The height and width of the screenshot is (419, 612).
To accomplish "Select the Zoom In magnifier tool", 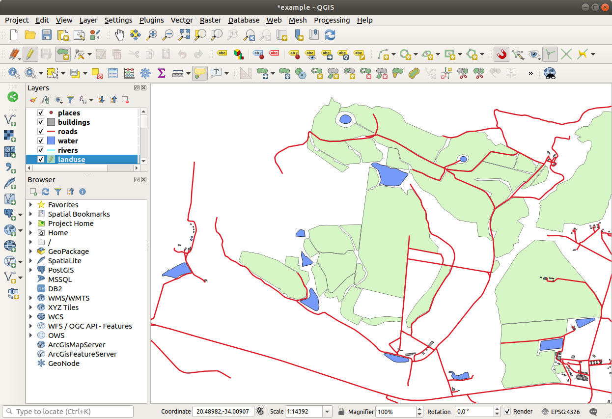I will [x=152, y=35].
